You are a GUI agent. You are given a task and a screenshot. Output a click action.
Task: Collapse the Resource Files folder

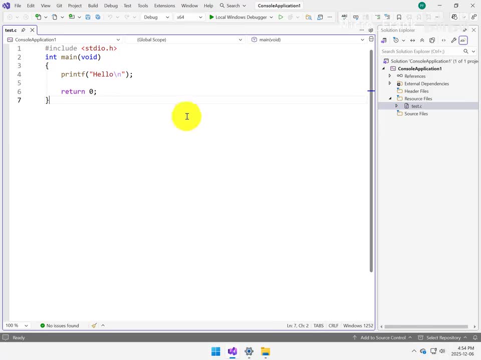tap(390, 98)
